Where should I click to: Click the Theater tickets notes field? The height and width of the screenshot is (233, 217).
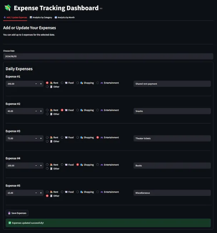(172, 138)
